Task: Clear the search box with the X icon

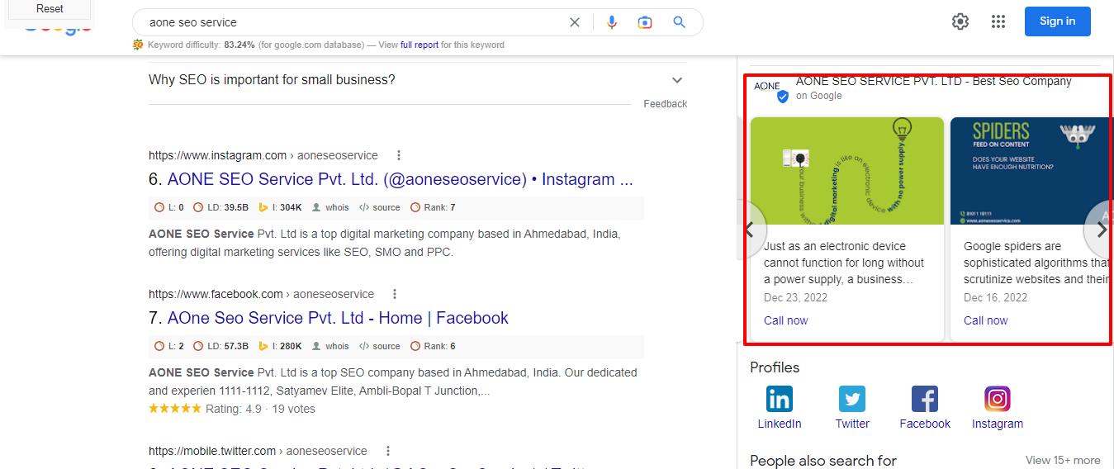Action: tap(575, 22)
